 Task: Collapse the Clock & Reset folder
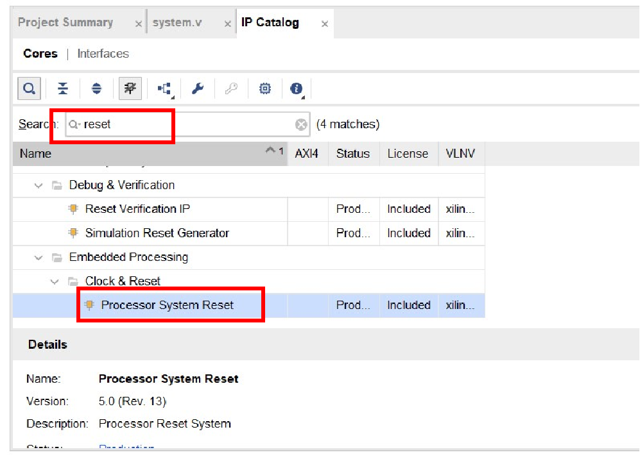tap(55, 281)
